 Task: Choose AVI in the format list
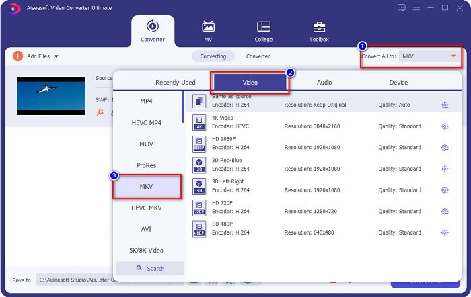click(146, 229)
